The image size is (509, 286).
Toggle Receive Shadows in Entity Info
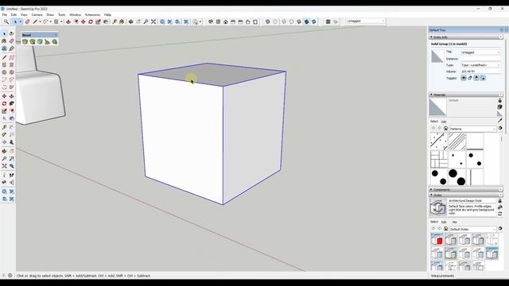click(x=476, y=78)
